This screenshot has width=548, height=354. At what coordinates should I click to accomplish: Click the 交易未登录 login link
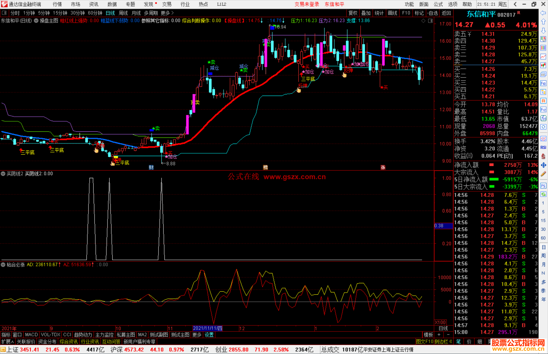click(307, 4)
